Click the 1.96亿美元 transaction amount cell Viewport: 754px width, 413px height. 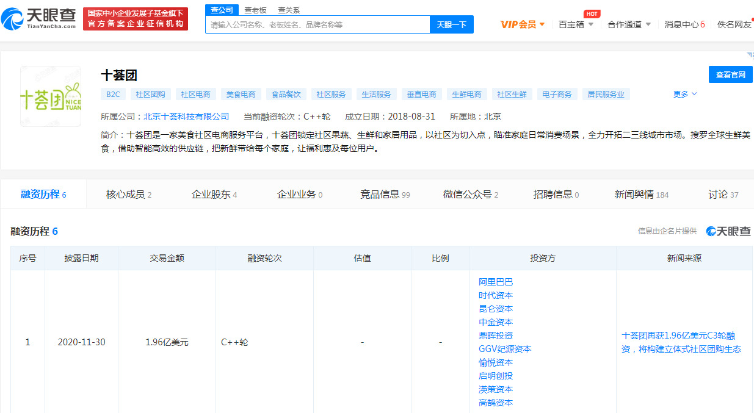[x=167, y=342]
